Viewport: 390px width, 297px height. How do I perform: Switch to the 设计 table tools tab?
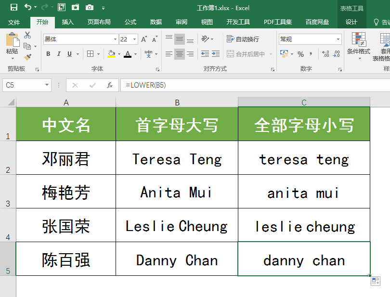pyautogui.click(x=351, y=22)
